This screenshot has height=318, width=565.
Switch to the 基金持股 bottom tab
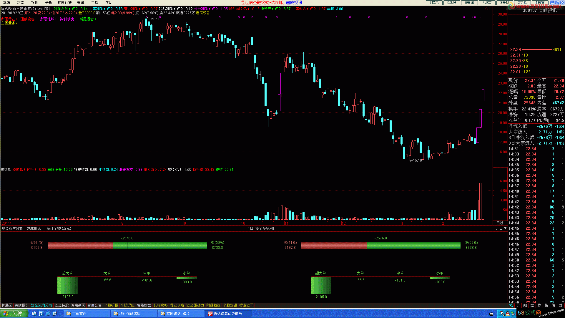62,305
